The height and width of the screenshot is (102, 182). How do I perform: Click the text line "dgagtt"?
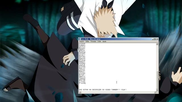point(82,49)
